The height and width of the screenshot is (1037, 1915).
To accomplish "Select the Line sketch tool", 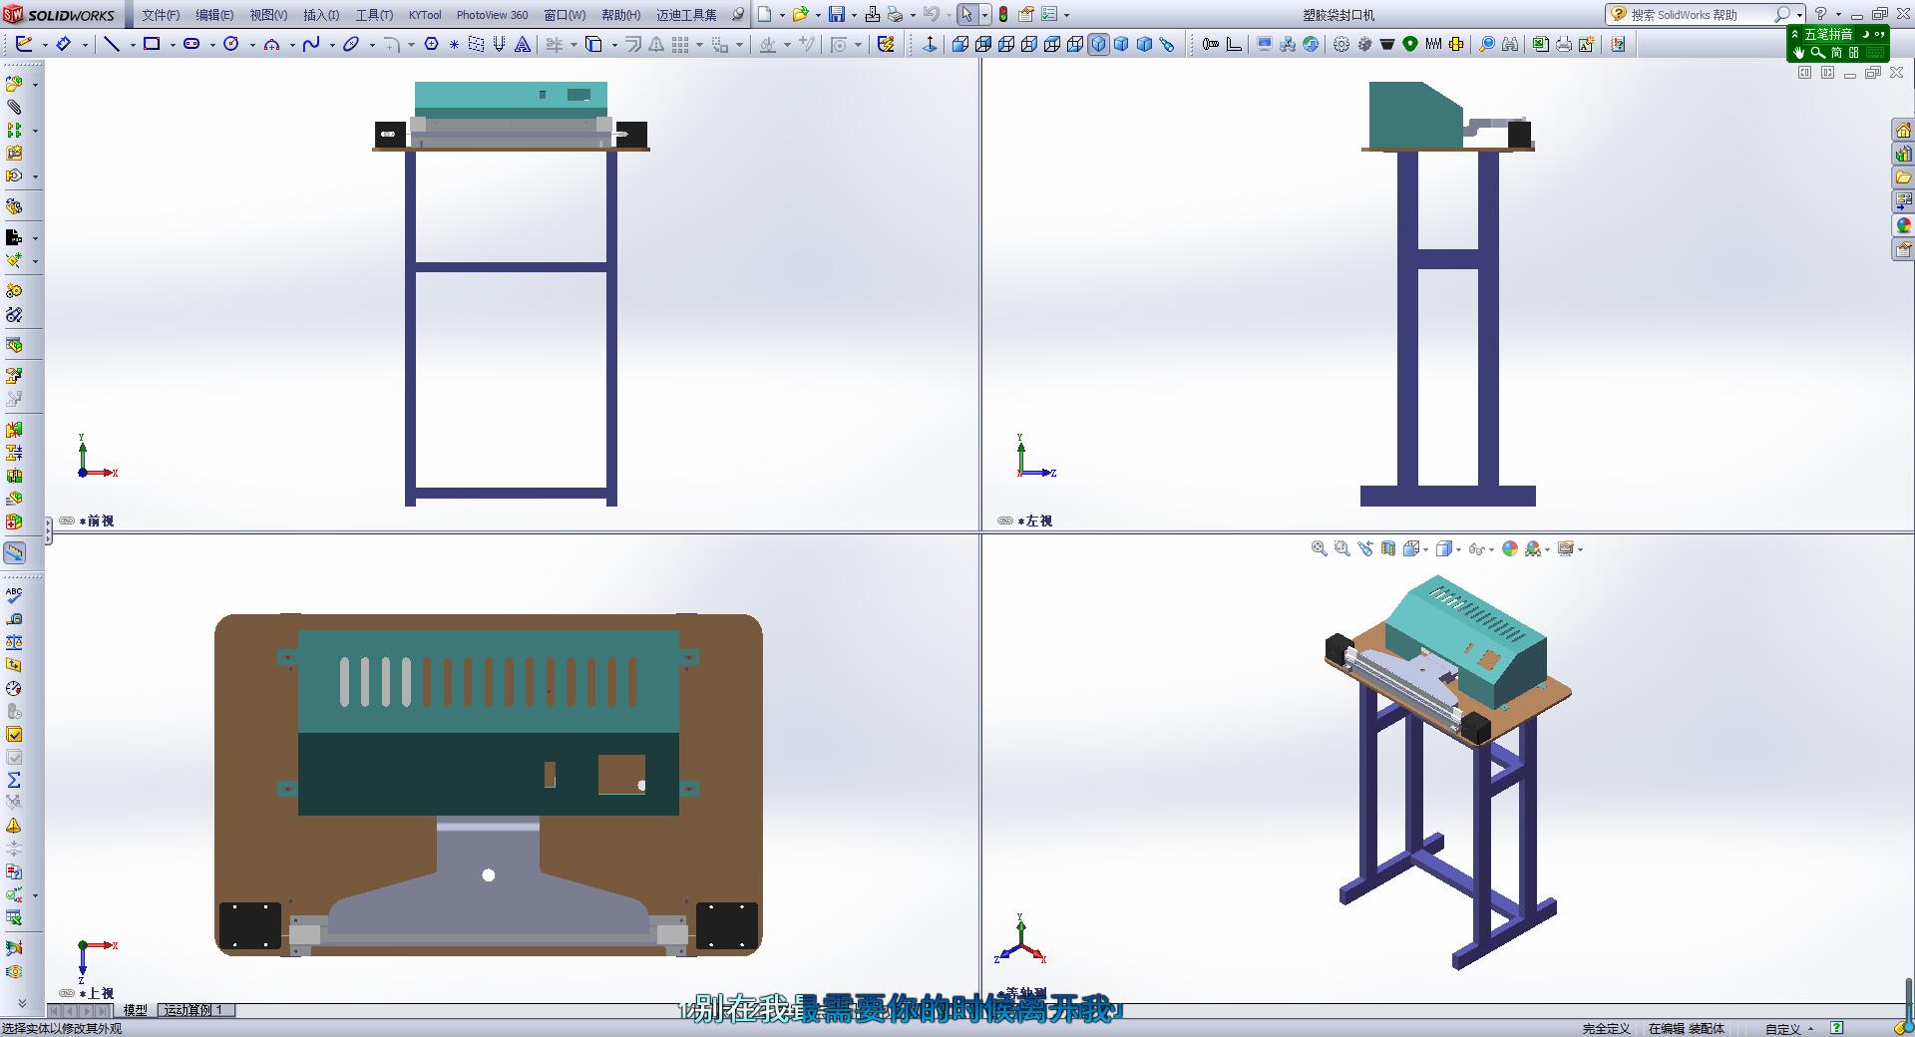I will click(x=112, y=44).
